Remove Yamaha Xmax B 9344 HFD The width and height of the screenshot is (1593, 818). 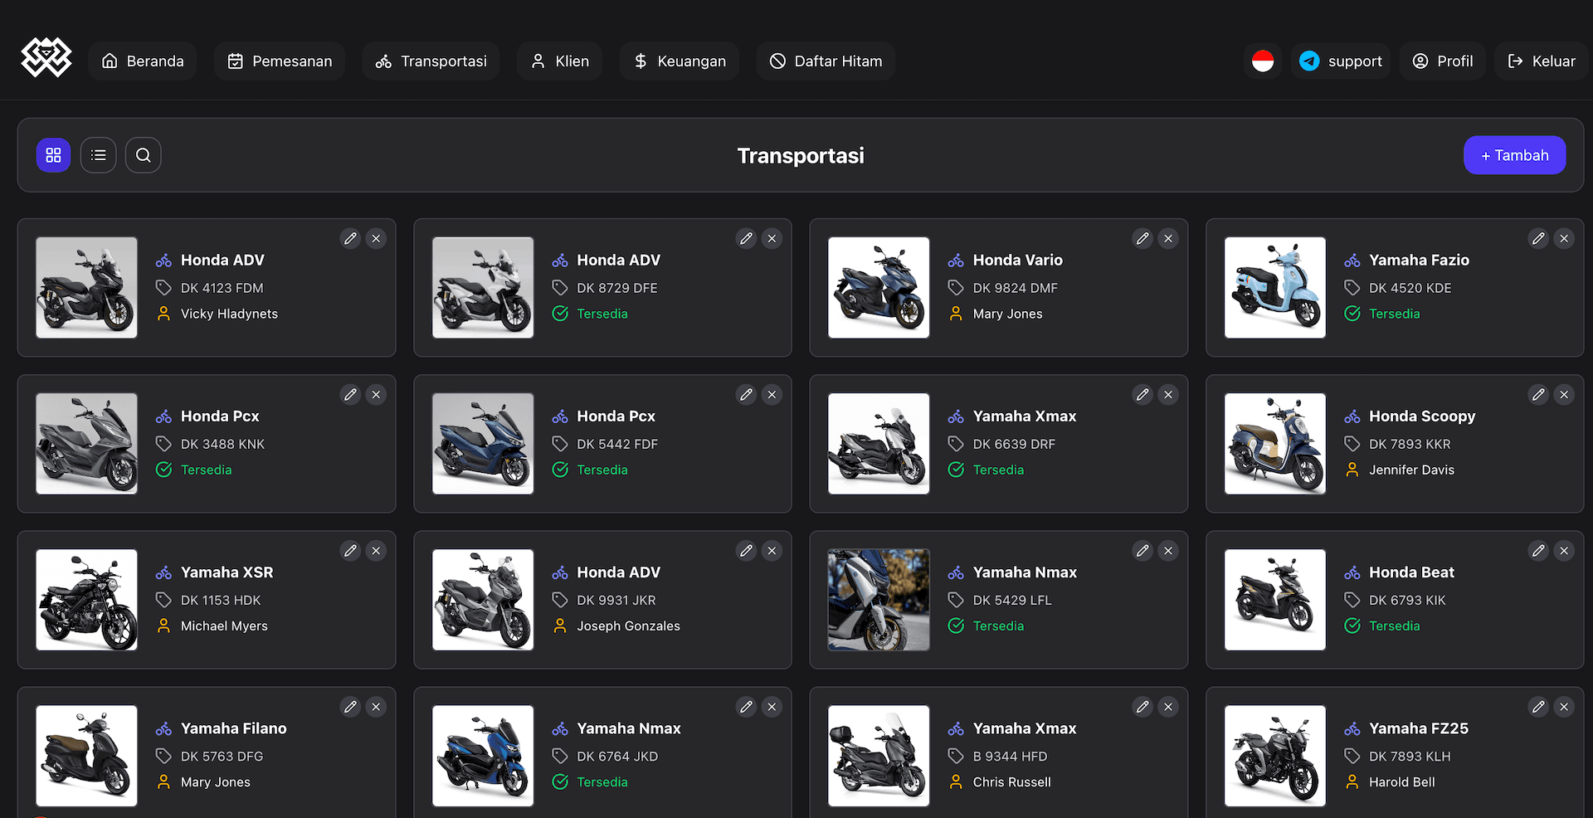tap(1168, 707)
